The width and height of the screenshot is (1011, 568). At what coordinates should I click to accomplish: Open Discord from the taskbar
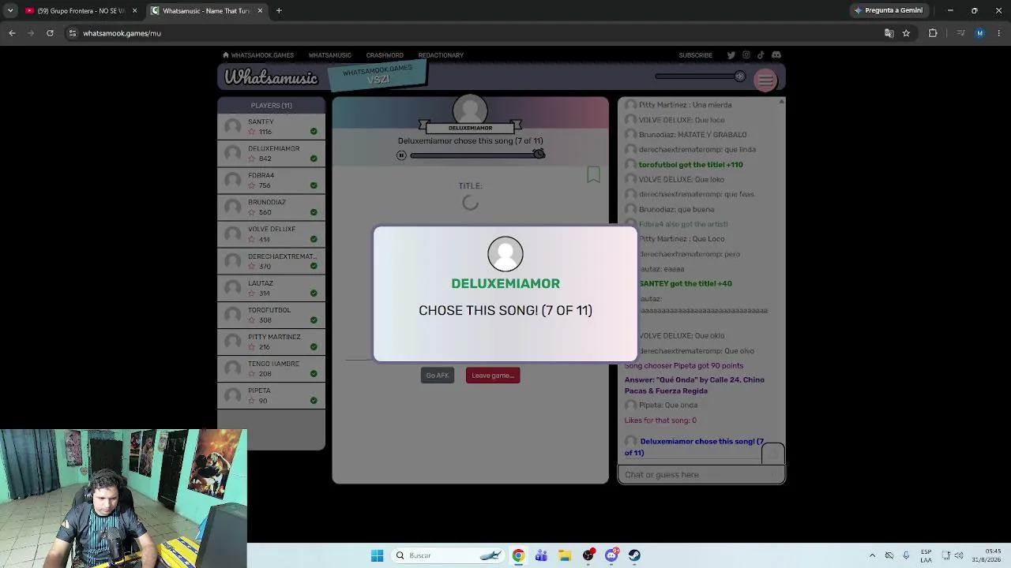click(x=611, y=555)
